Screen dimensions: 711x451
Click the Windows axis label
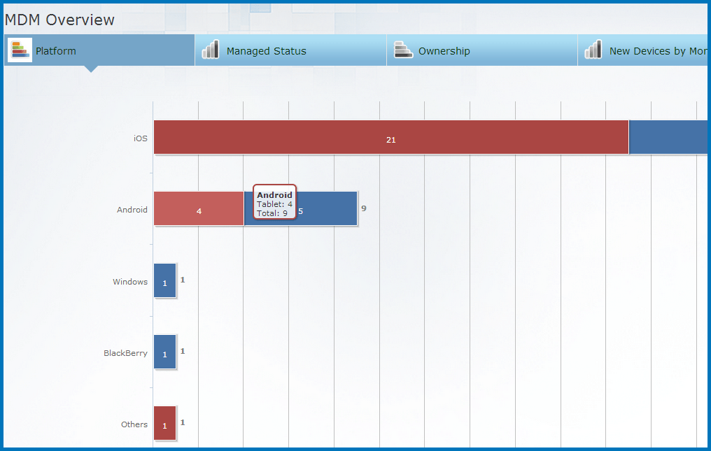[x=130, y=282]
